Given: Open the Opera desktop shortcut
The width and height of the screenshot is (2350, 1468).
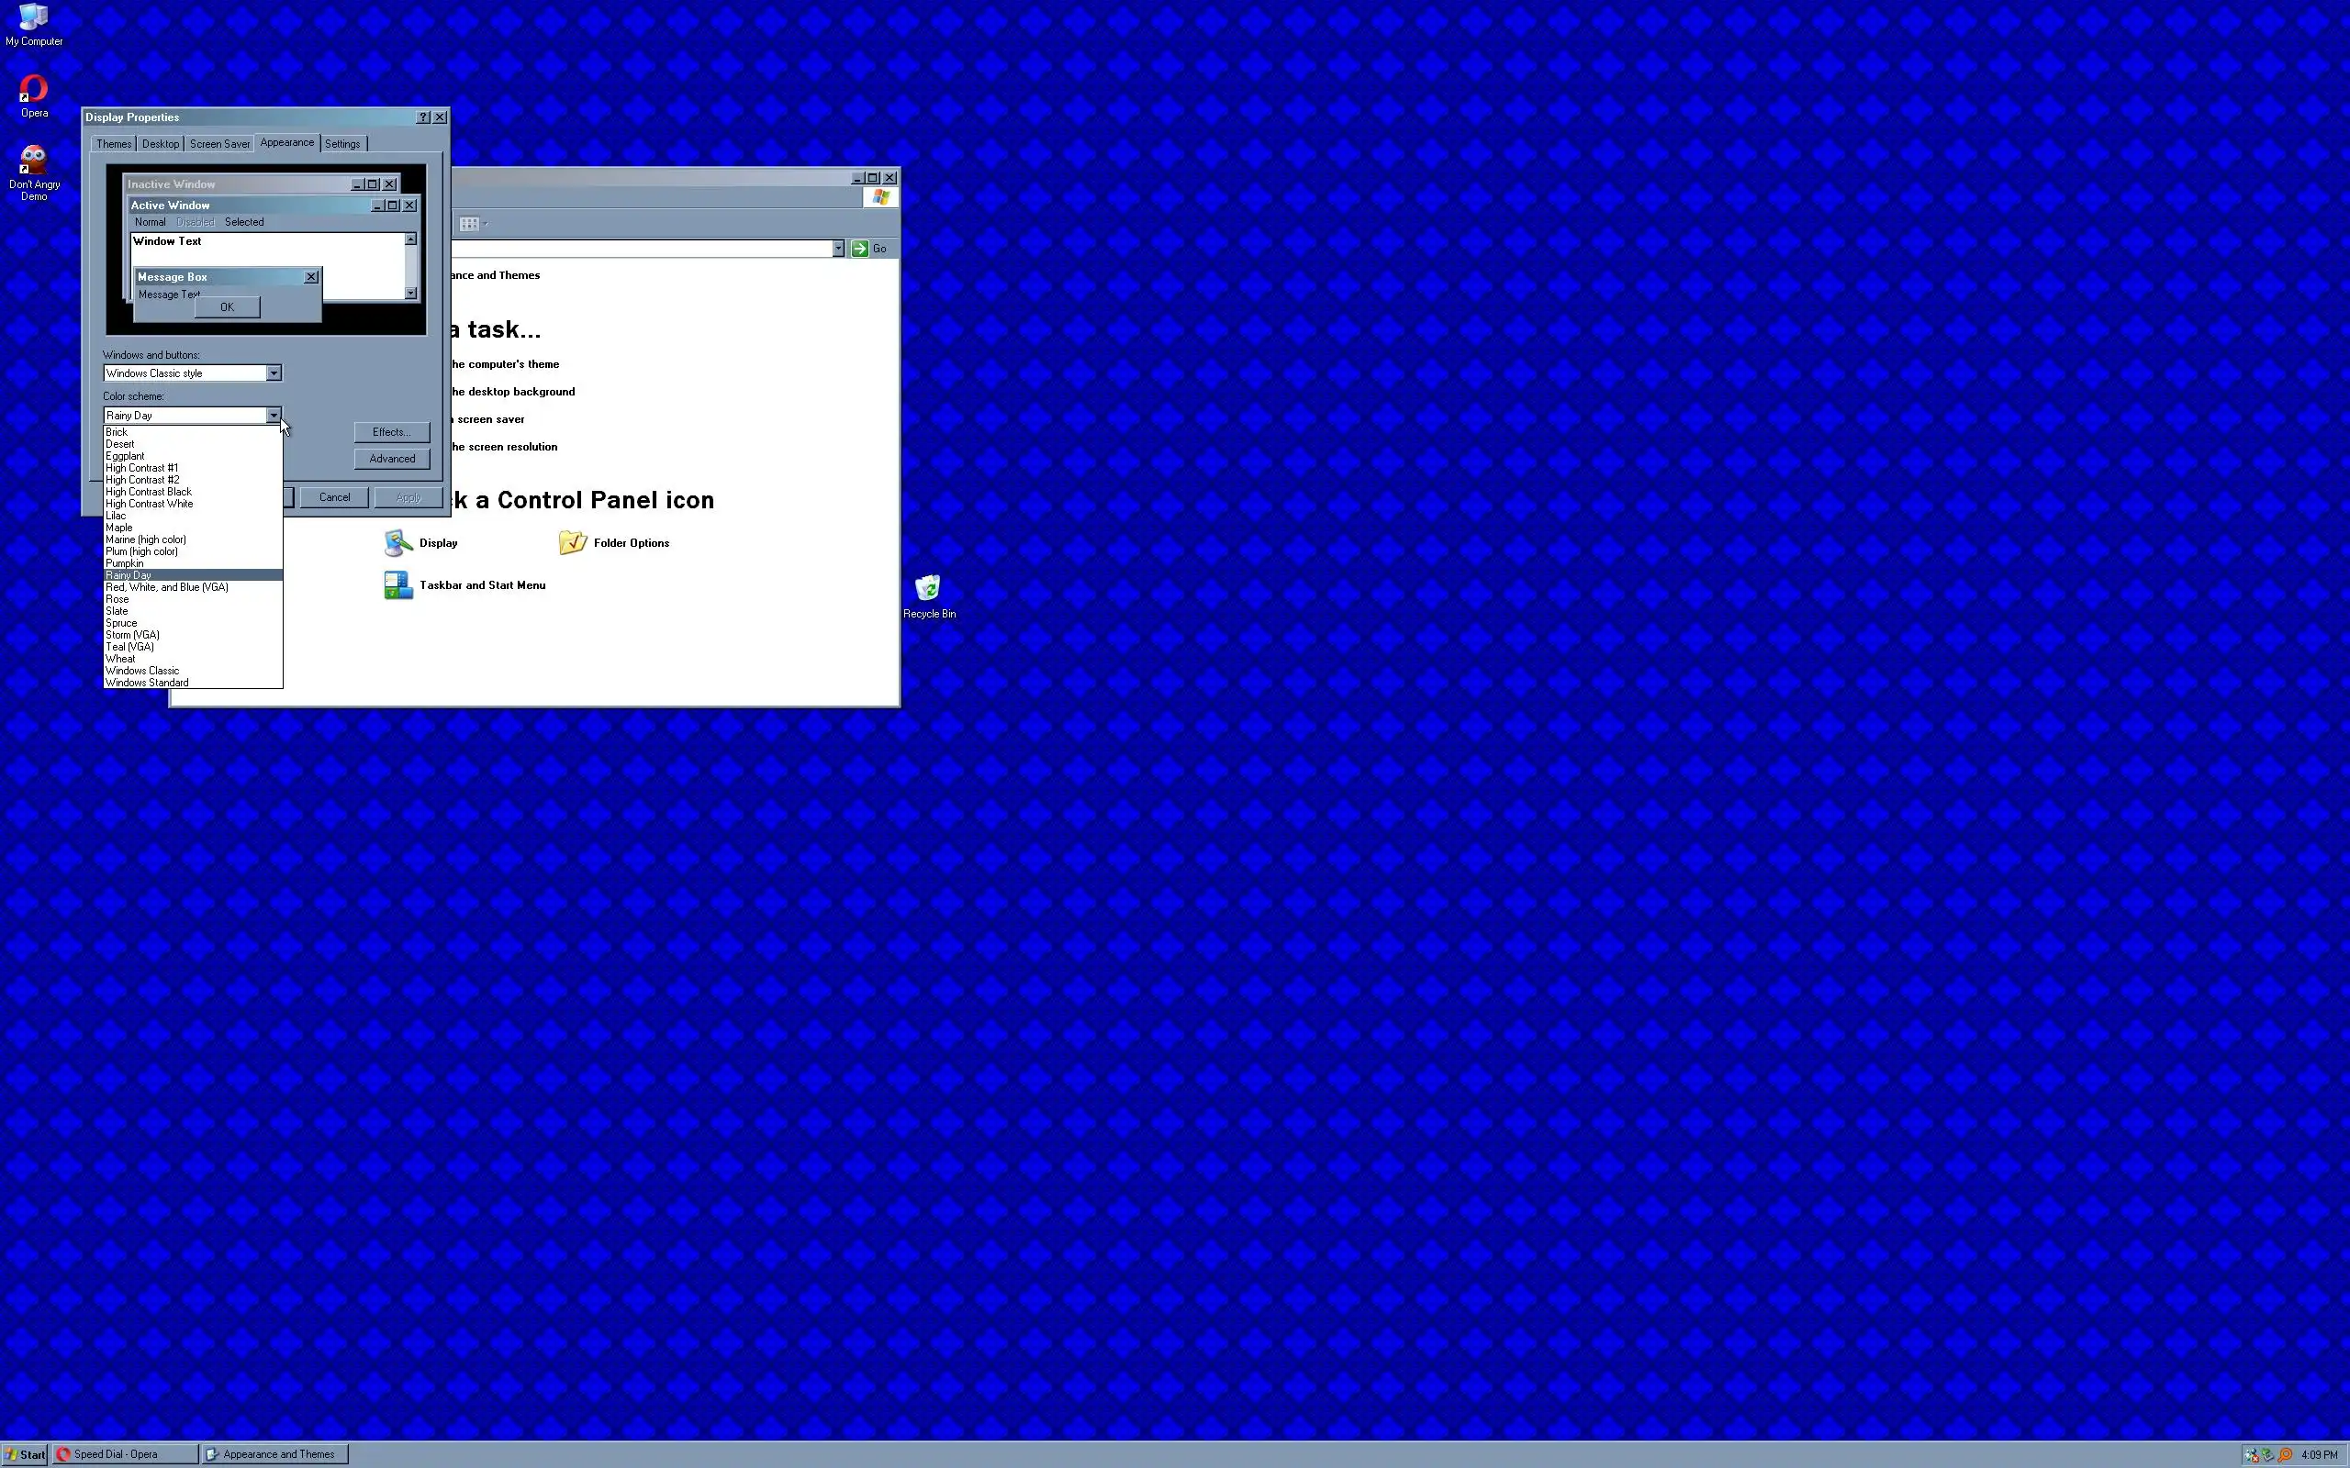Looking at the screenshot, I should [x=34, y=90].
